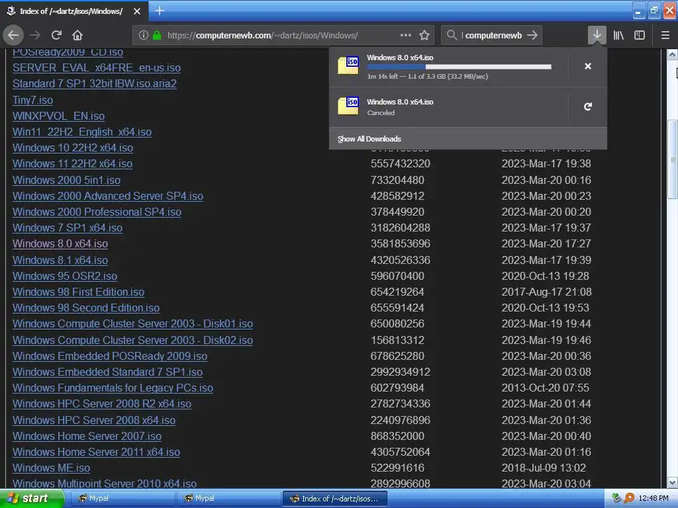Open the hamburger application menu
The height and width of the screenshot is (508, 678).
(x=665, y=35)
